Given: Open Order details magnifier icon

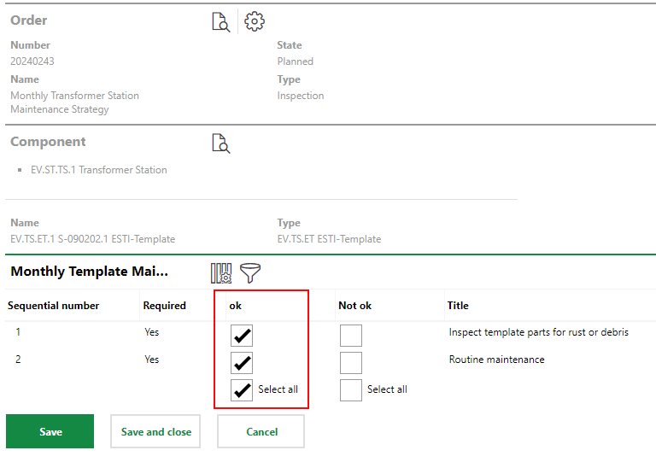Looking at the screenshot, I should pos(221,22).
